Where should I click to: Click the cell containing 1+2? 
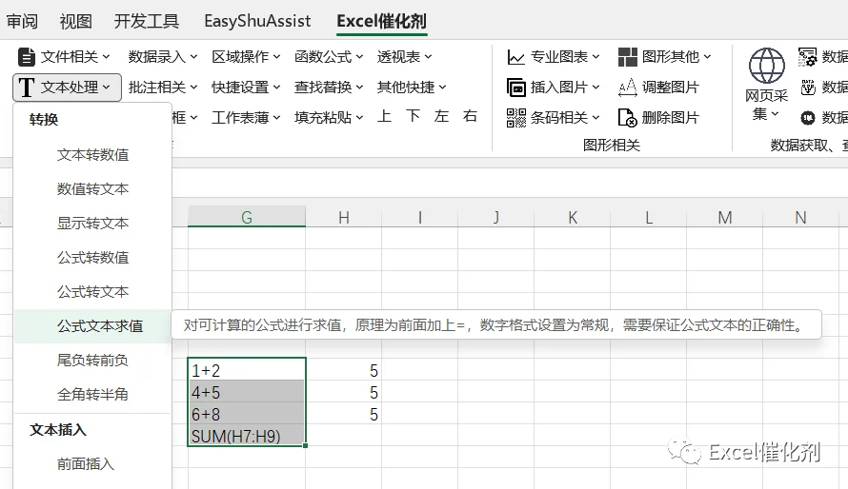pyautogui.click(x=247, y=370)
